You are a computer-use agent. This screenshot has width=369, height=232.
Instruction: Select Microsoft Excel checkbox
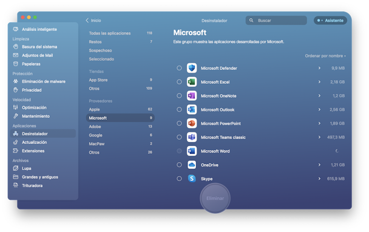pos(179,82)
